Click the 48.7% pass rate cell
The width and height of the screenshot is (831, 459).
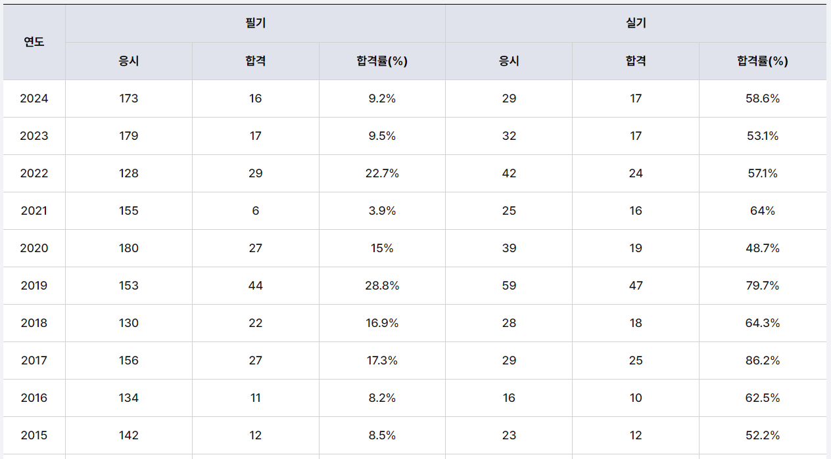coord(762,248)
